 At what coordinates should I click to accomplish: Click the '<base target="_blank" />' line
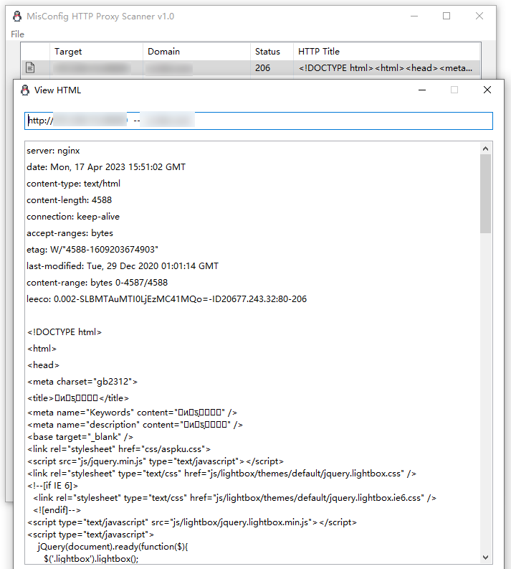coord(80,437)
